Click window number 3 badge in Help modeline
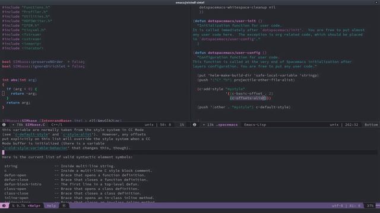 coord(4,206)
